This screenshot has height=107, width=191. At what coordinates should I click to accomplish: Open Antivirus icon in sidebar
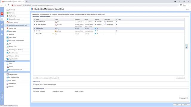tap(7, 34)
